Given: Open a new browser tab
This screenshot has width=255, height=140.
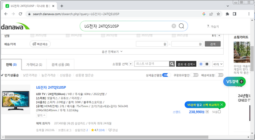Looking at the screenshot, I should click(x=62, y=6).
